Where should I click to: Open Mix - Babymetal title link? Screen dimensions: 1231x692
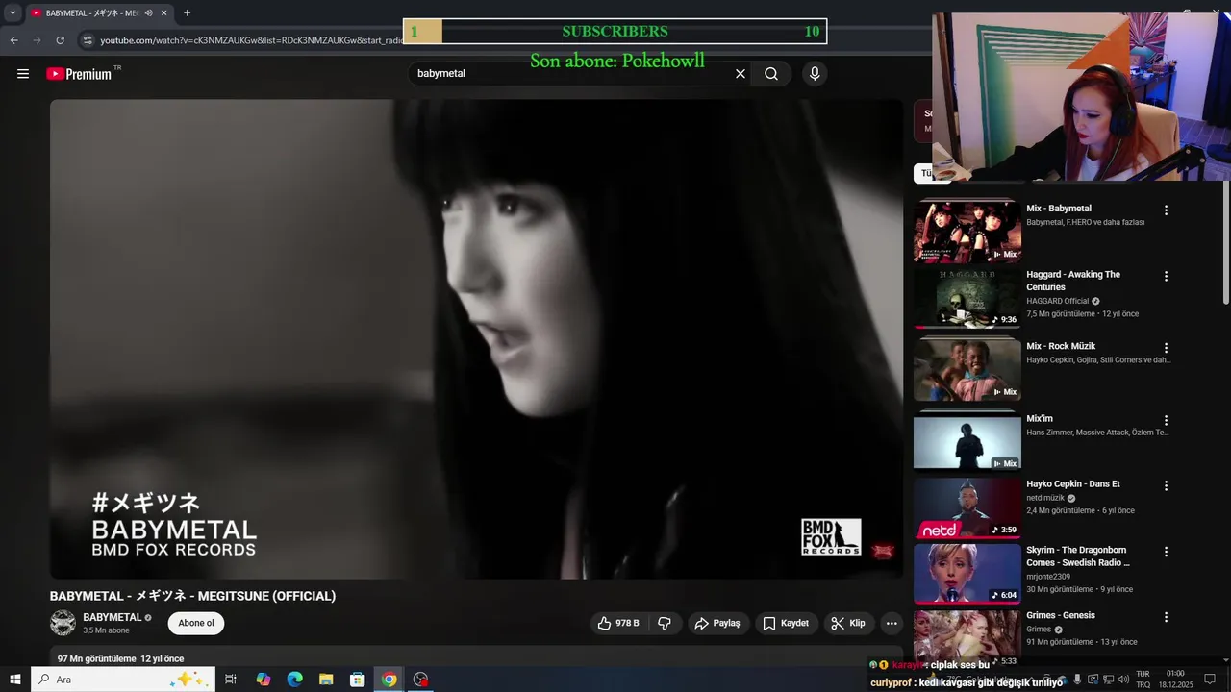(1059, 209)
